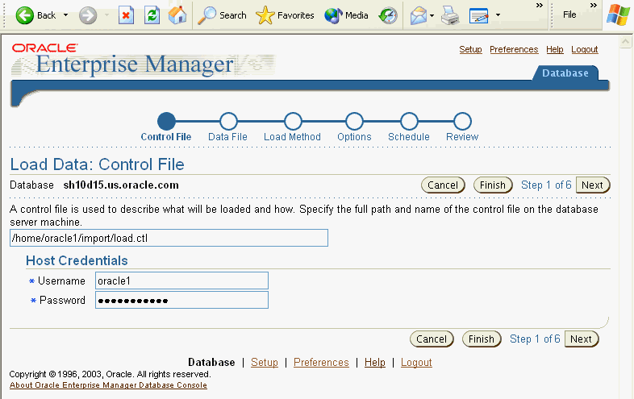Refresh the page with the Refresh icon
The width and height of the screenshot is (634, 399).
pyautogui.click(x=152, y=15)
